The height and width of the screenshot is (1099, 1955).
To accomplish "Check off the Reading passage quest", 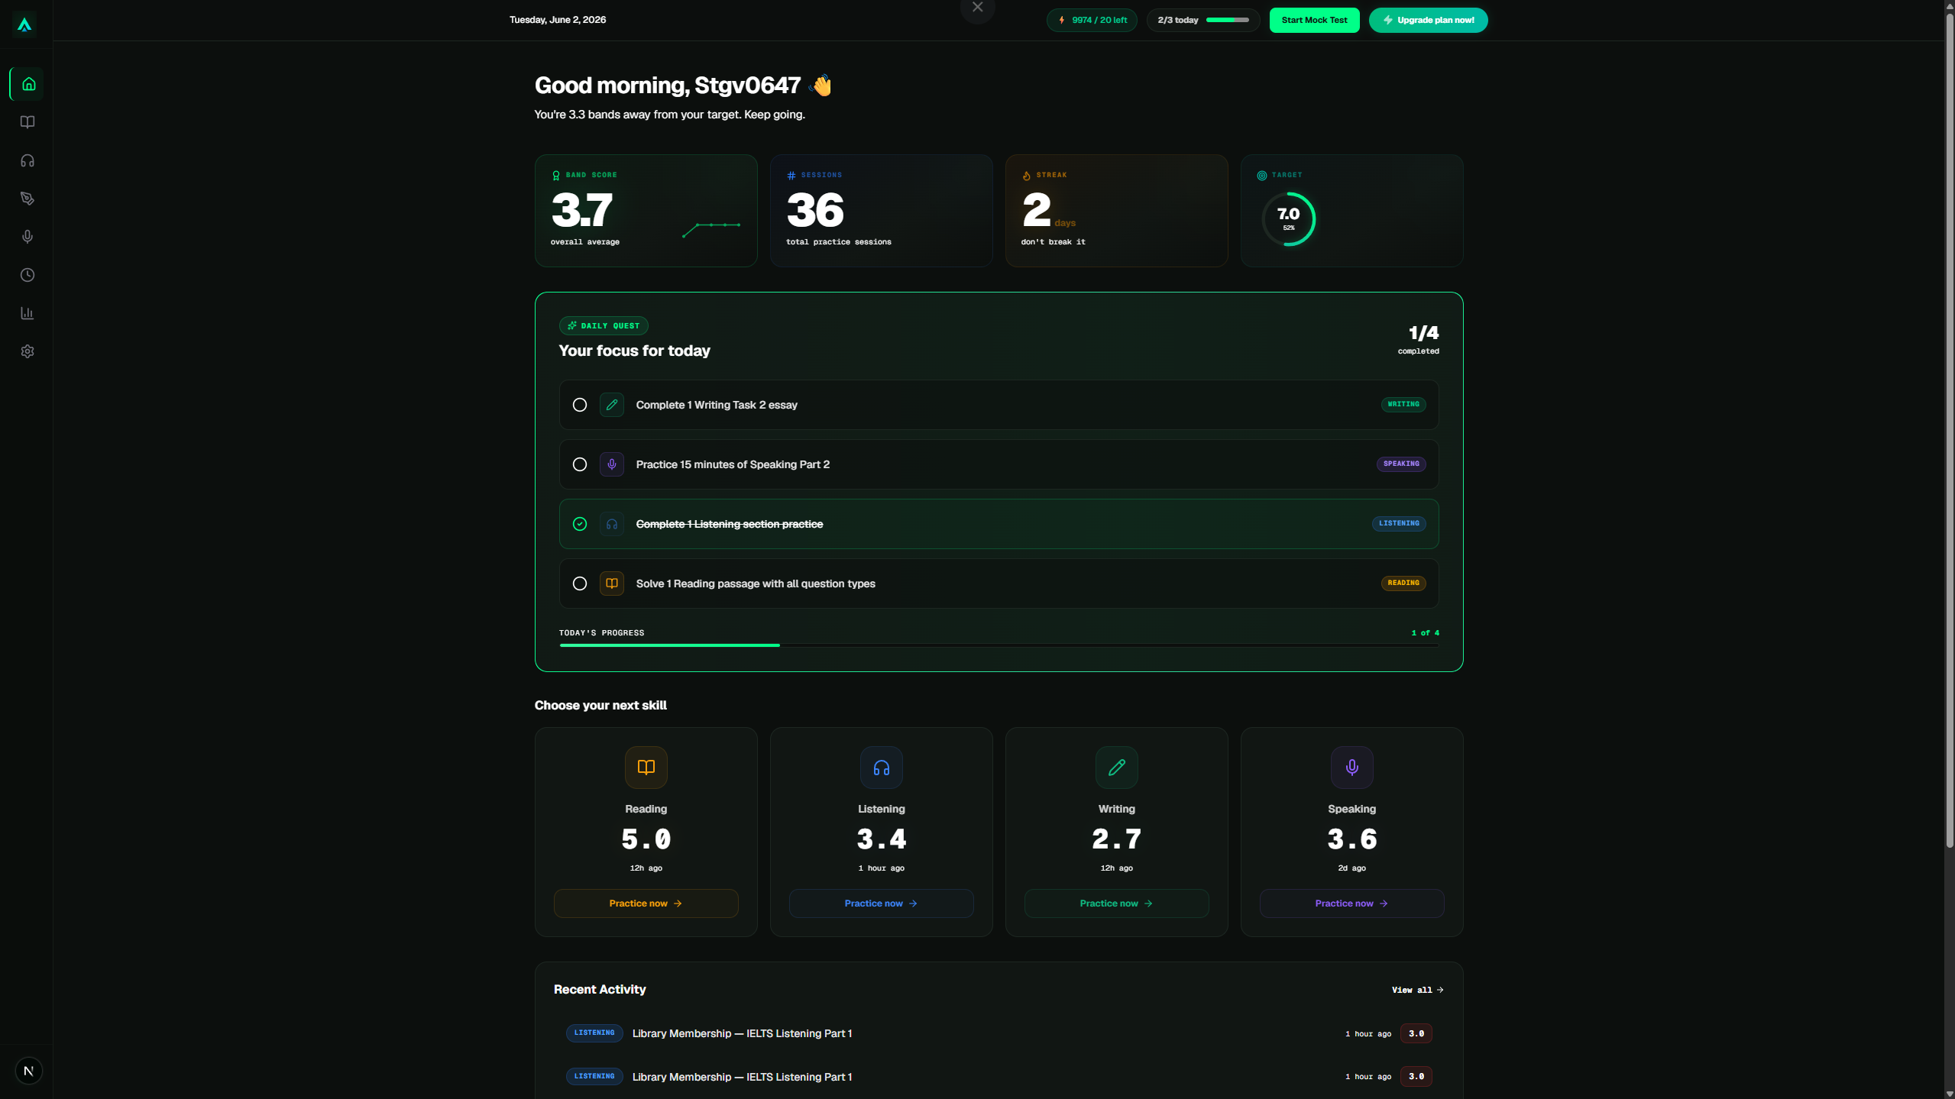I will click(580, 583).
